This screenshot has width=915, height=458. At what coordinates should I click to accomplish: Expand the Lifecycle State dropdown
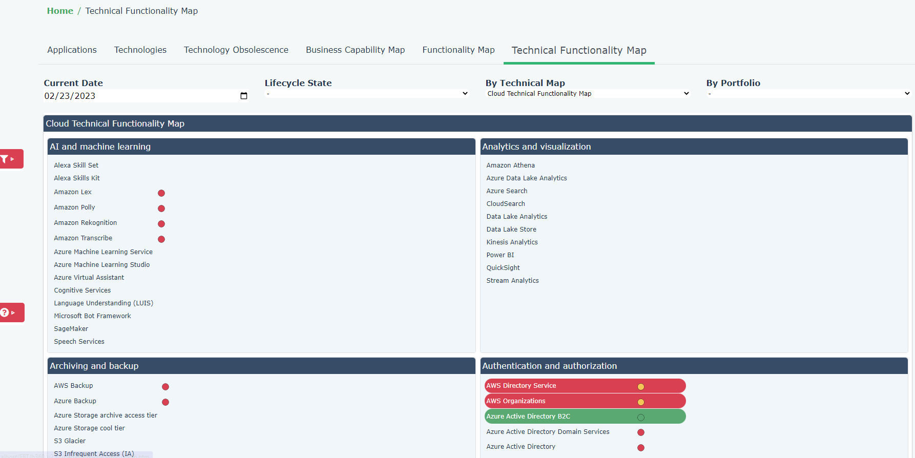[366, 93]
